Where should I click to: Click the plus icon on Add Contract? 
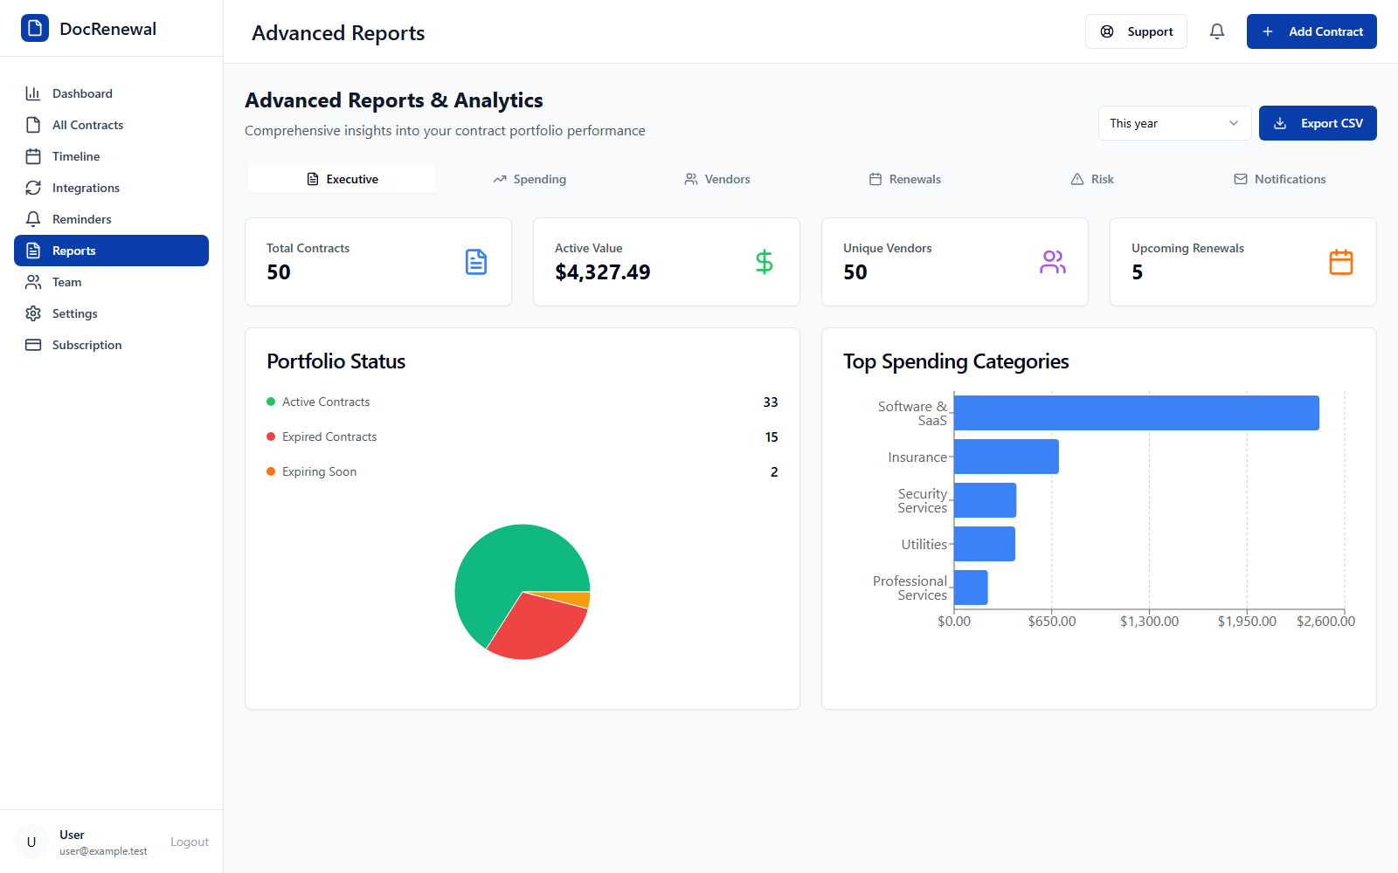(1268, 31)
